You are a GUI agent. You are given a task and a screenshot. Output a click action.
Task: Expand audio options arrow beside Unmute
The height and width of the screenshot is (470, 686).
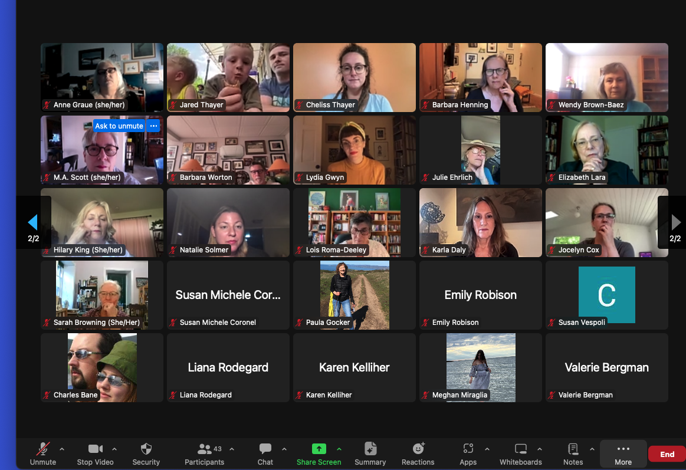click(62, 449)
